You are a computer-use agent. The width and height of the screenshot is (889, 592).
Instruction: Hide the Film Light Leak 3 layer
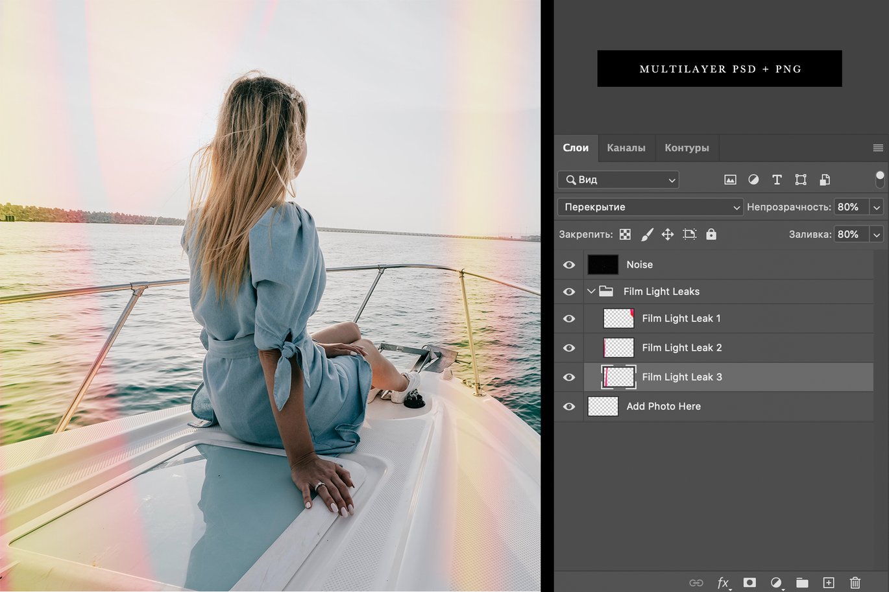point(569,377)
